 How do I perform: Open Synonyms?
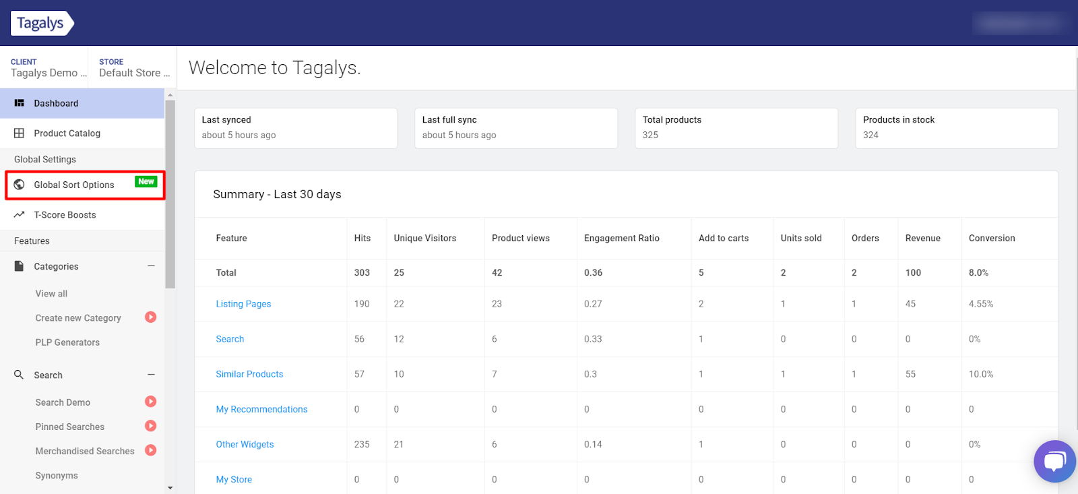coord(57,475)
